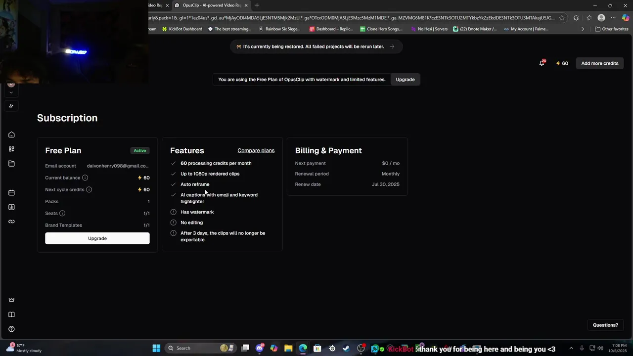
Task: Click the Has watermark warning icon
Action: (x=173, y=212)
